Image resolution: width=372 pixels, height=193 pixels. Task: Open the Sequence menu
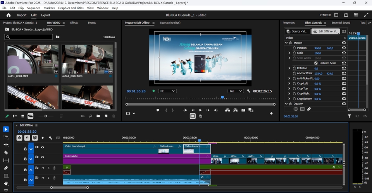click(33, 8)
